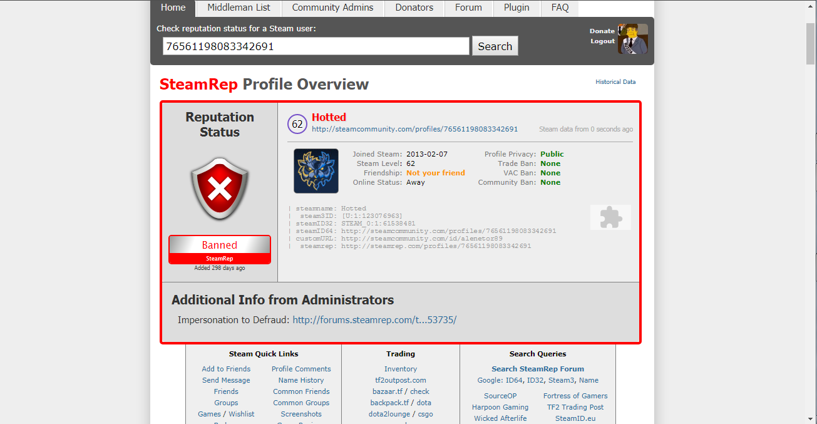The width and height of the screenshot is (817, 424).
Task: Go to the Forum tab
Action: click(x=468, y=8)
